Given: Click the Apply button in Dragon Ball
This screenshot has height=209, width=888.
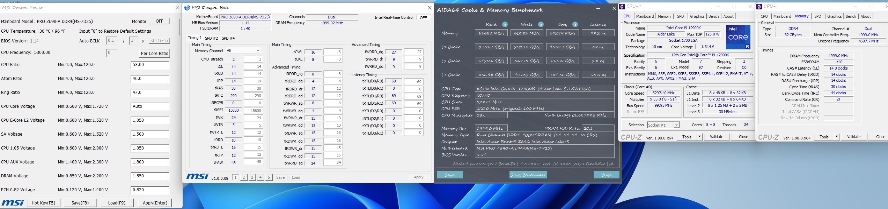Looking at the screenshot, I should point(419,177).
